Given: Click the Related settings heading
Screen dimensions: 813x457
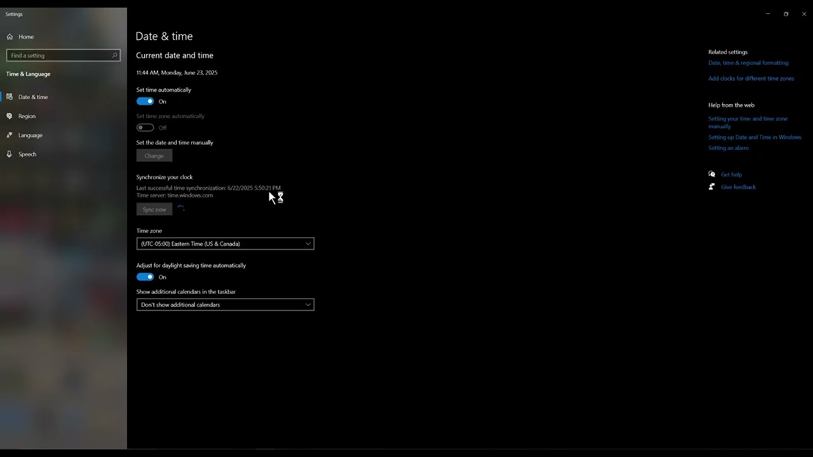Looking at the screenshot, I should 728,52.
